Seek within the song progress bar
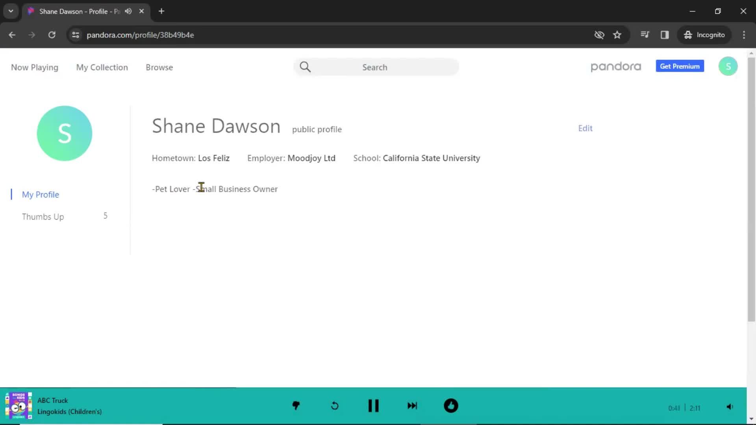The width and height of the screenshot is (756, 425). tap(373, 388)
